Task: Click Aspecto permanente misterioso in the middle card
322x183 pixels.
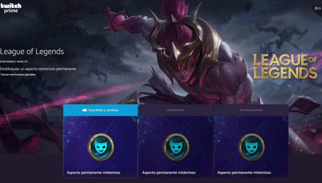Action: (x=169, y=173)
